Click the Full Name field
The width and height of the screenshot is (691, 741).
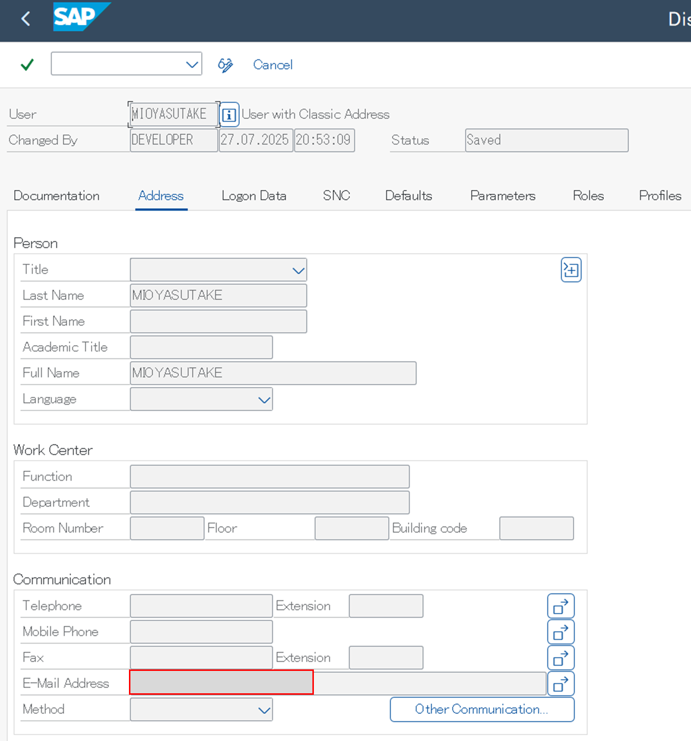click(273, 373)
